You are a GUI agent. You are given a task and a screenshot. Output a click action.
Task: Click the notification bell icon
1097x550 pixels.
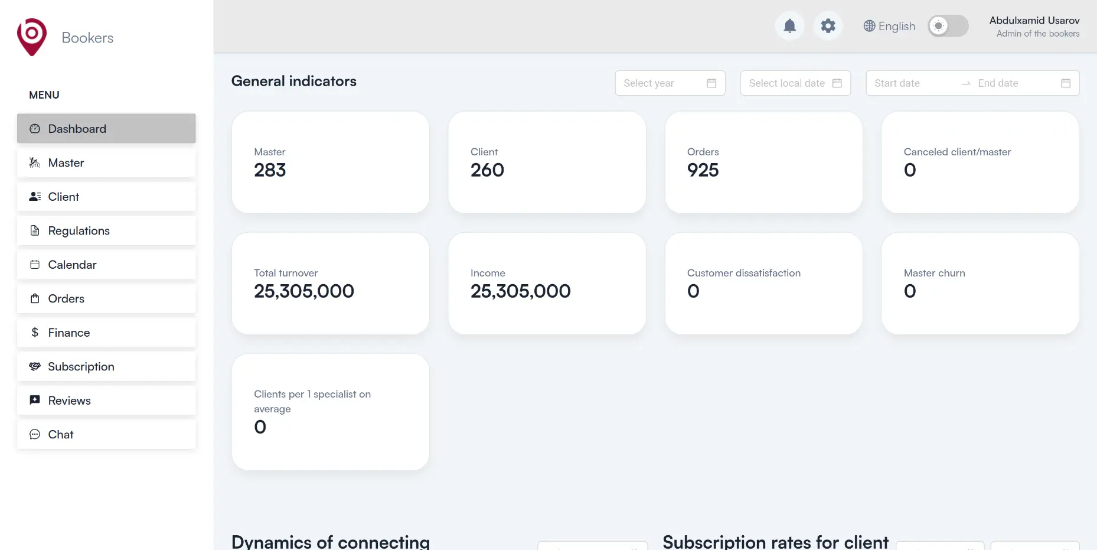click(x=789, y=26)
